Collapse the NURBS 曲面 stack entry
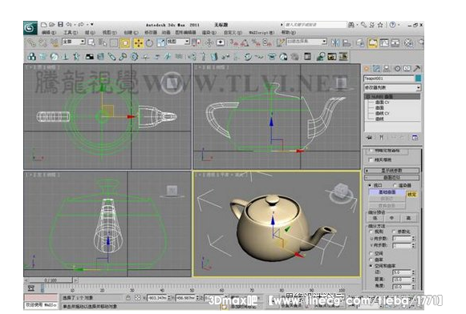Screen dimensions: 466x314 [x=367, y=97]
